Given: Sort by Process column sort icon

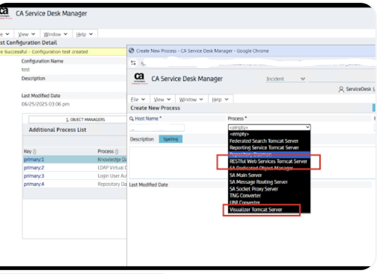Looking at the screenshot, I should (x=117, y=152).
